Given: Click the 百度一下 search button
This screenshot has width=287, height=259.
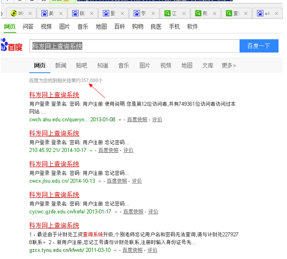Looking at the screenshot, I should (x=259, y=46).
